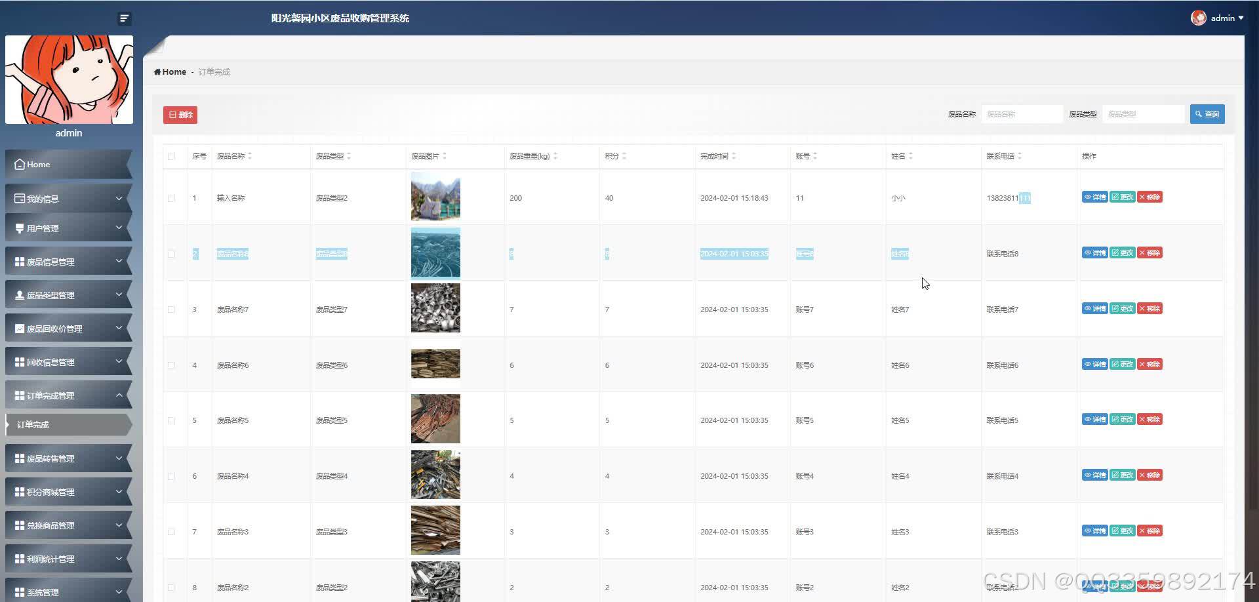
Task: Open 详情 for row 废品名称5
Action: (1094, 420)
